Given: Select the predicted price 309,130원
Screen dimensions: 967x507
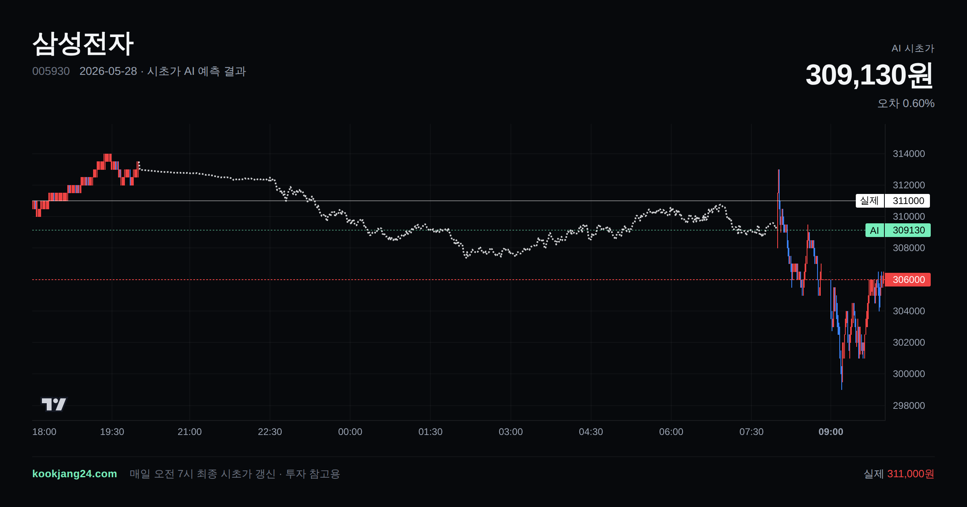Looking at the screenshot, I should 869,75.
